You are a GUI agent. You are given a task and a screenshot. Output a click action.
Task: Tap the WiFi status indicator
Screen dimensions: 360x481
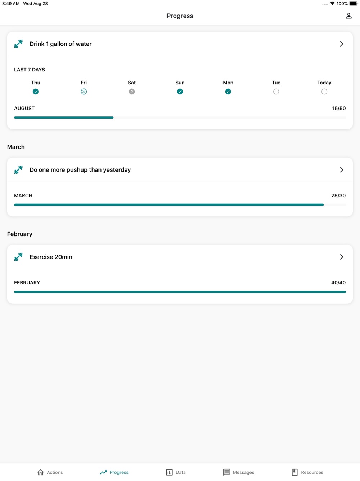pos(332,4)
